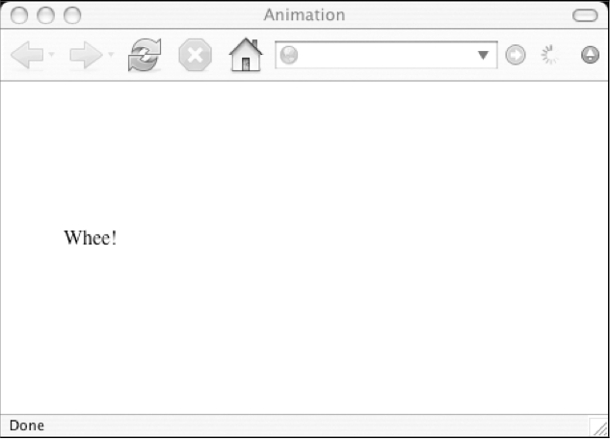Click the window resize grip corner

599,427
